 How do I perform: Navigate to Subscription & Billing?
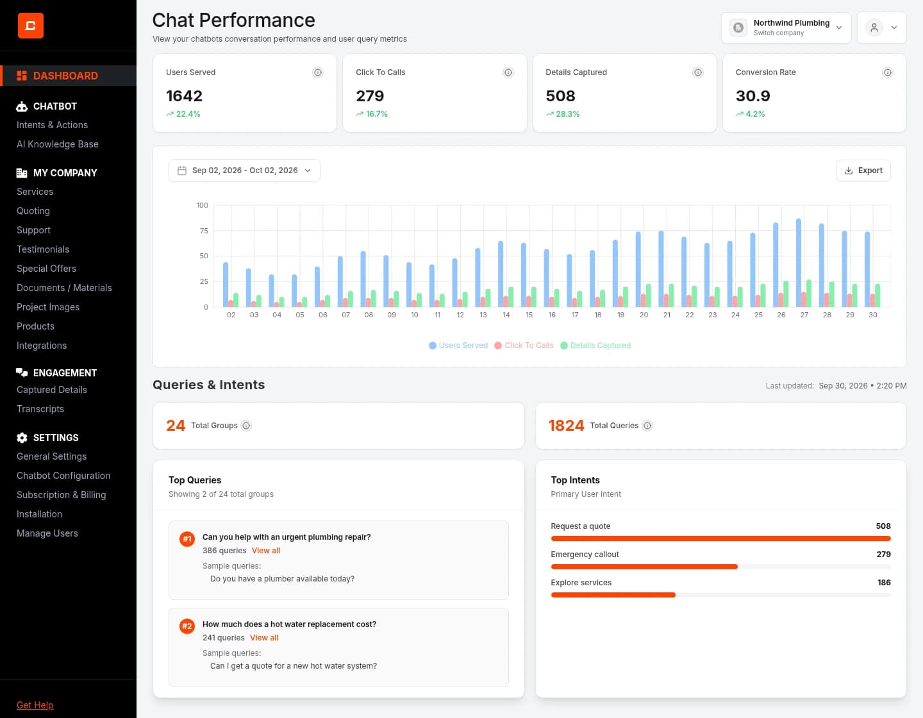click(62, 495)
